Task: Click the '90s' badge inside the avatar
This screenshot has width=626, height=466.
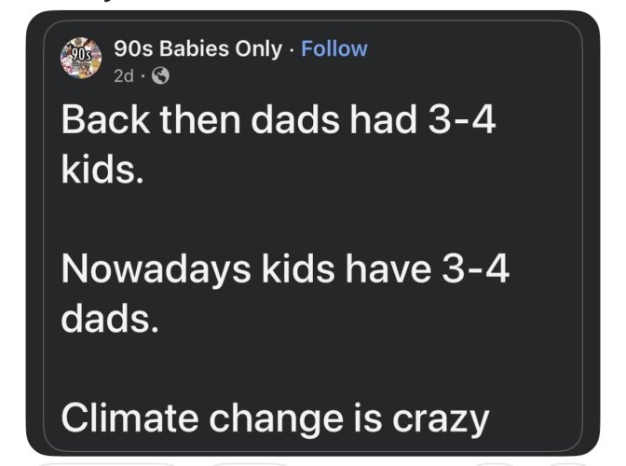Action: tap(81, 54)
